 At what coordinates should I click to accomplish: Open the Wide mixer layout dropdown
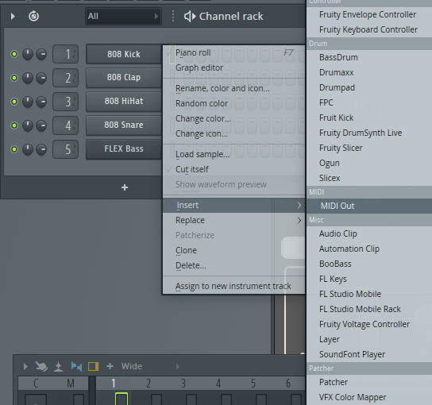[150, 366]
